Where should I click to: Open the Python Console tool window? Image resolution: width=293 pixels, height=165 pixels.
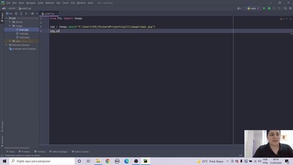[x=80, y=152]
